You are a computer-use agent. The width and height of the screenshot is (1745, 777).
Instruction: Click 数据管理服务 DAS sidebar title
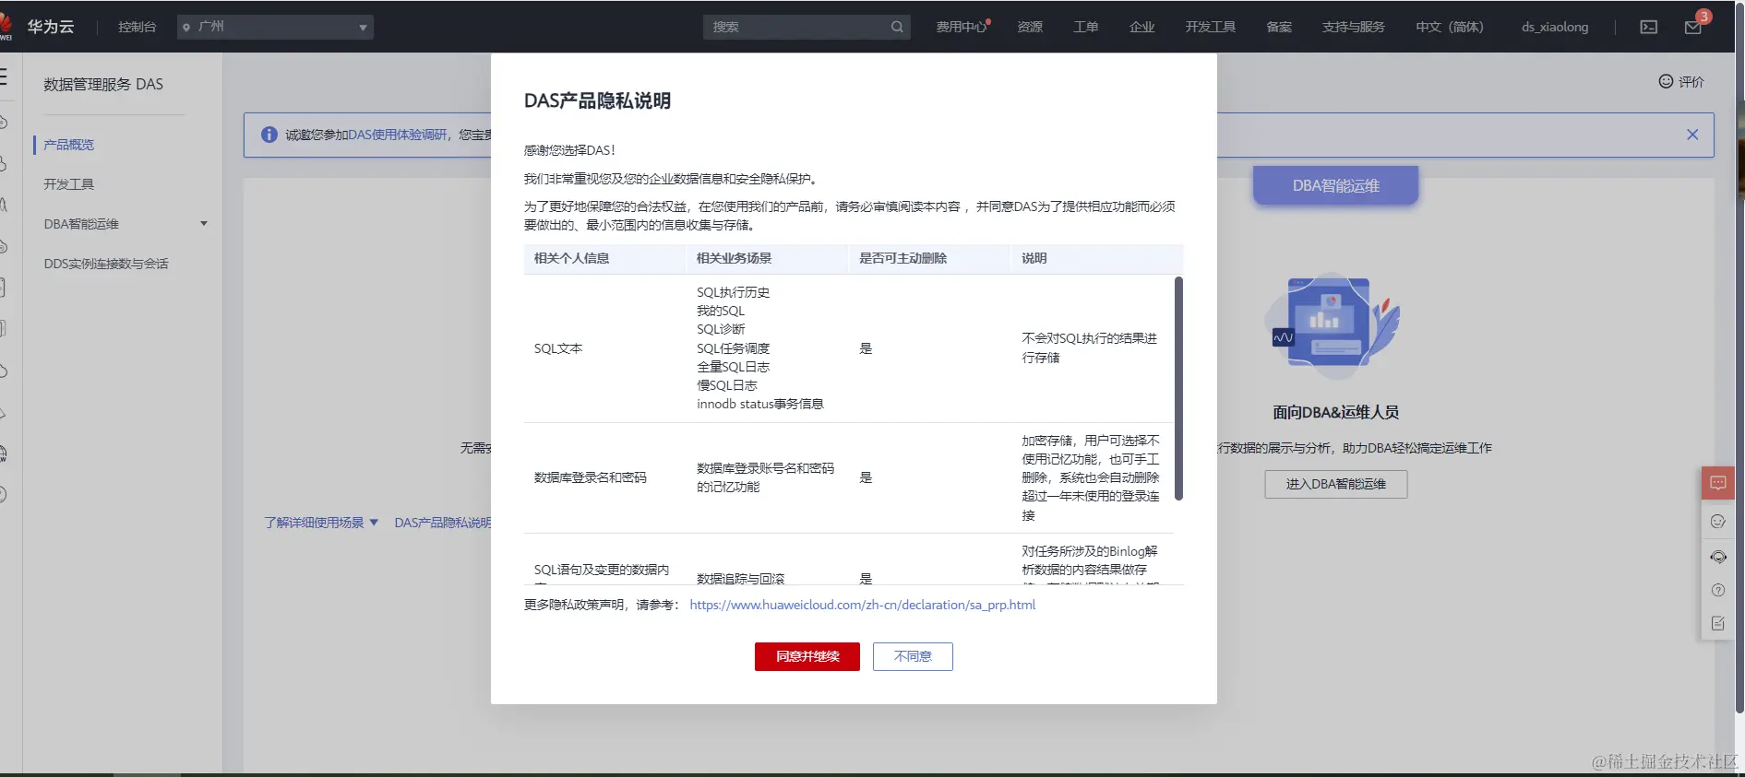pyautogui.click(x=103, y=84)
